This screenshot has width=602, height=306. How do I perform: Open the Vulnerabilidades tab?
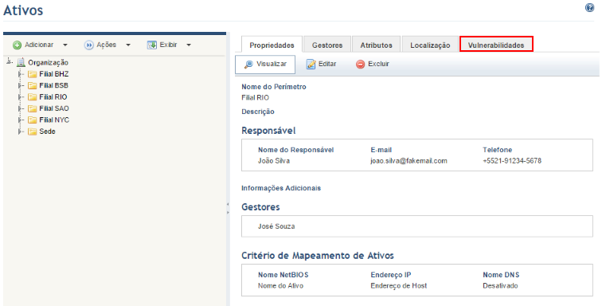point(496,45)
